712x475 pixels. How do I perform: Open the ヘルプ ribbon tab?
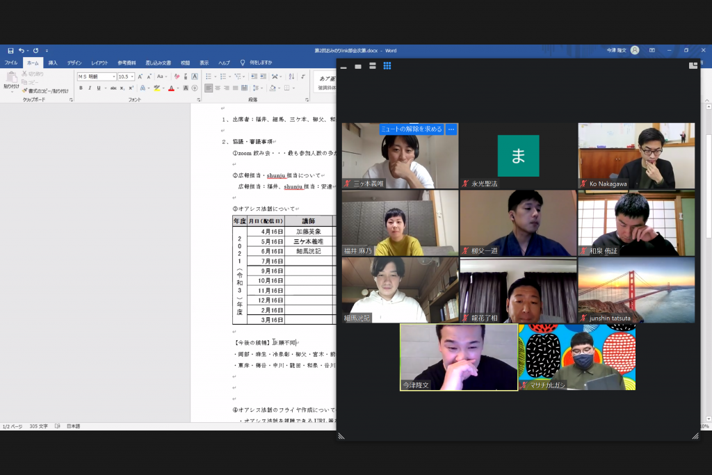pos(224,63)
